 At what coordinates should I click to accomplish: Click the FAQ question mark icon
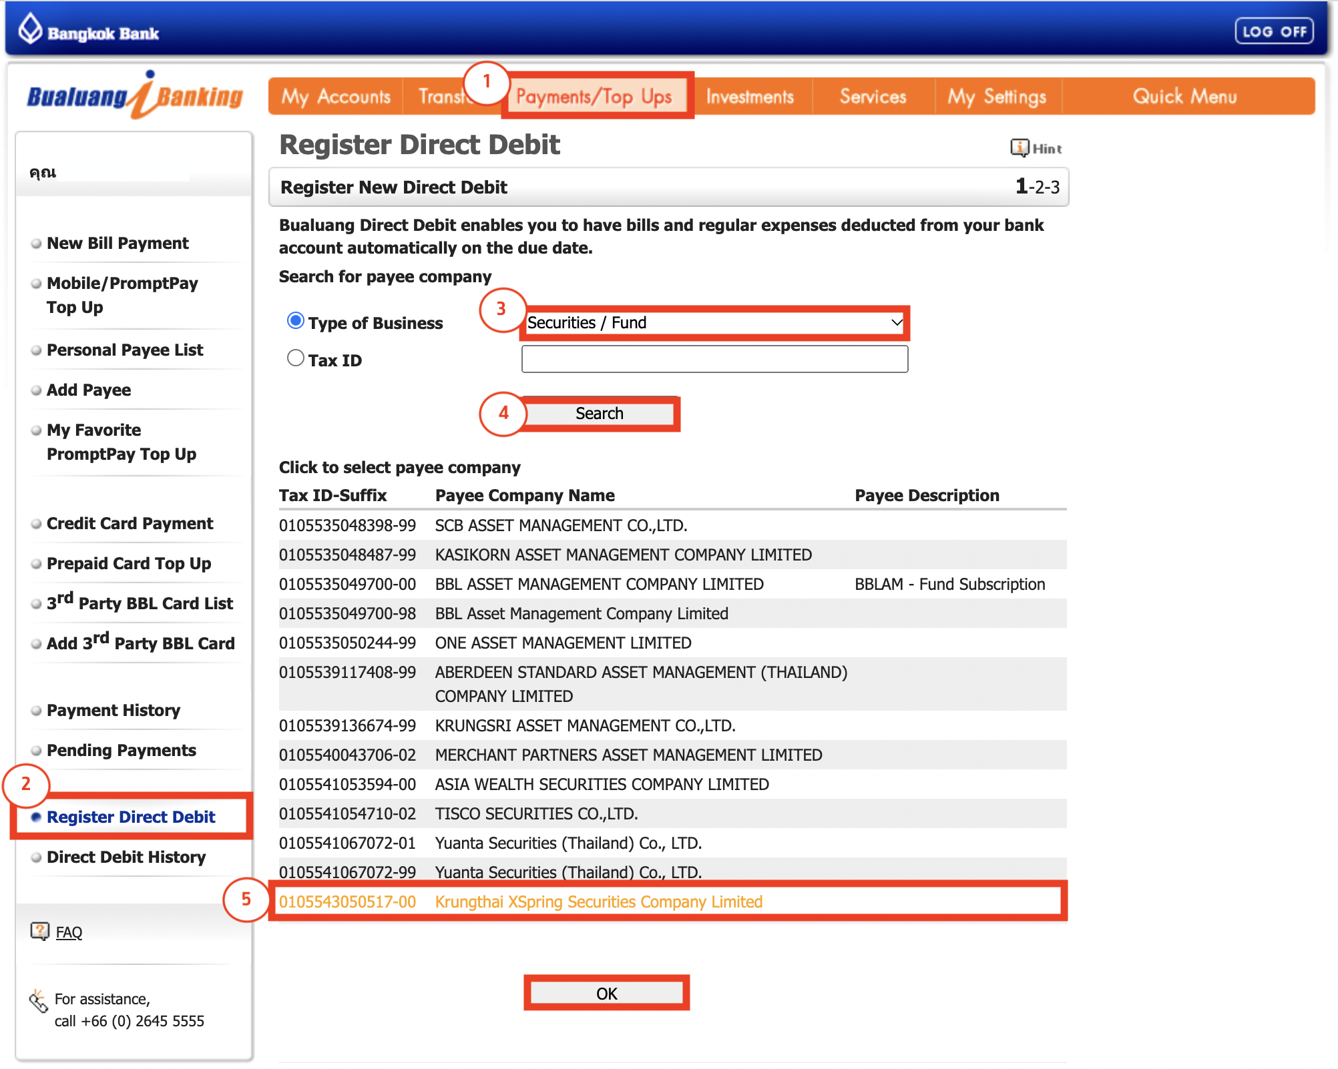39,931
